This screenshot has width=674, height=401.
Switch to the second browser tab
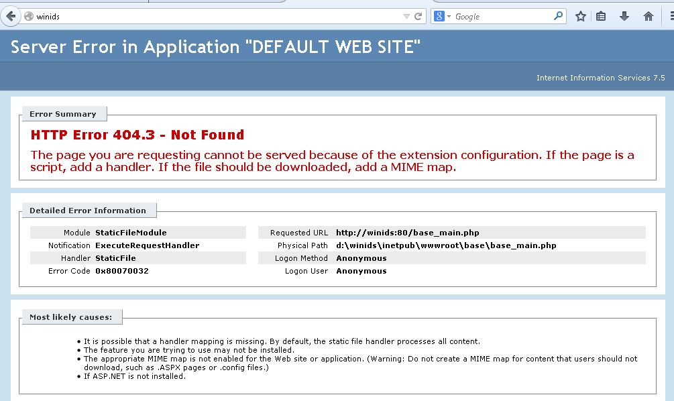click(x=215, y=1)
